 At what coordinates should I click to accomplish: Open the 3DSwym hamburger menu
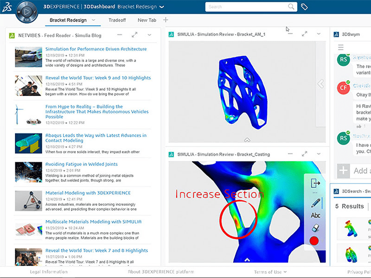click(x=341, y=46)
